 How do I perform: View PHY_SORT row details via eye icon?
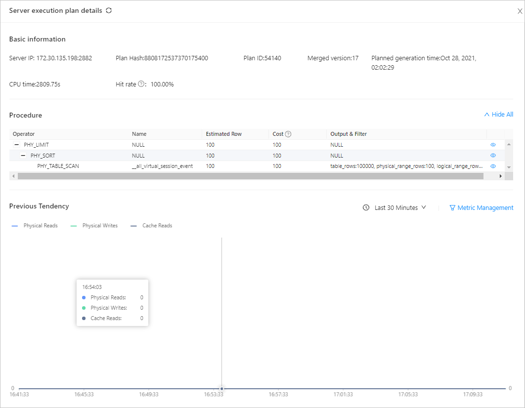(x=493, y=156)
